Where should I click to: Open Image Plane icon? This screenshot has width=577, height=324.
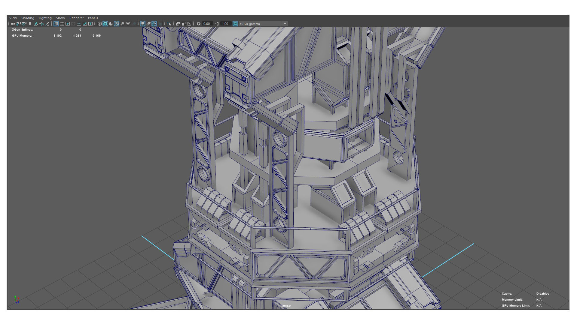36,24
